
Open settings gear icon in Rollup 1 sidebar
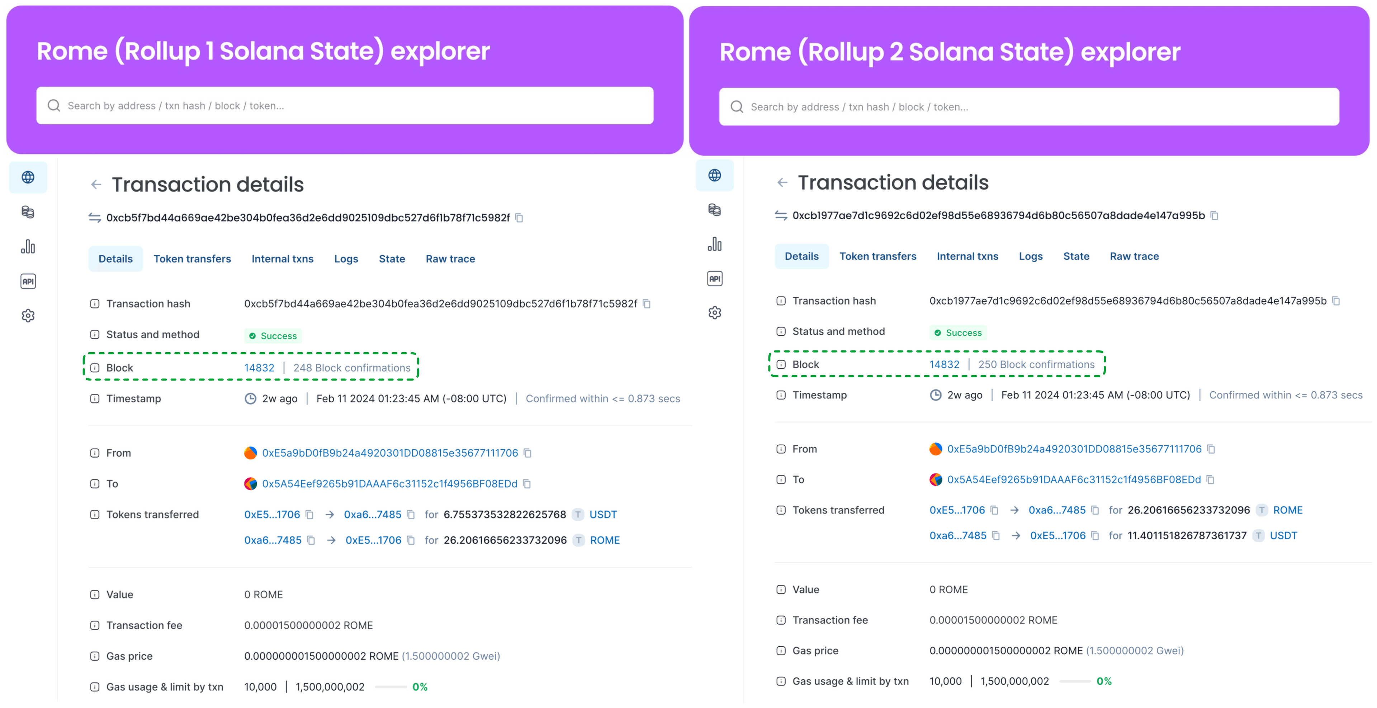pyautogui.click(x=28, y=316)
